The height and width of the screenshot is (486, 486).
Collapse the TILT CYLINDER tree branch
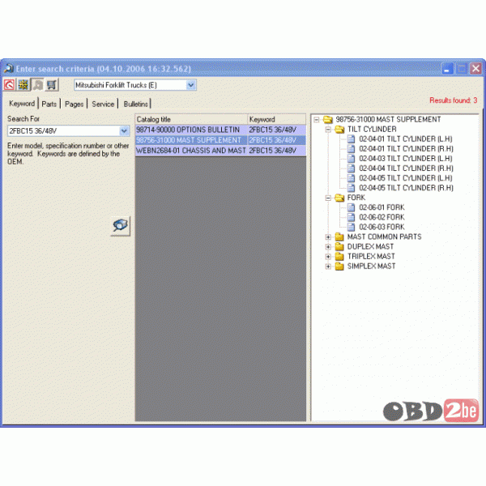[328, 130]
